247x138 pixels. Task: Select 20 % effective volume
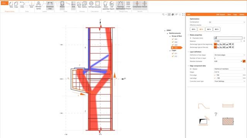193,29
